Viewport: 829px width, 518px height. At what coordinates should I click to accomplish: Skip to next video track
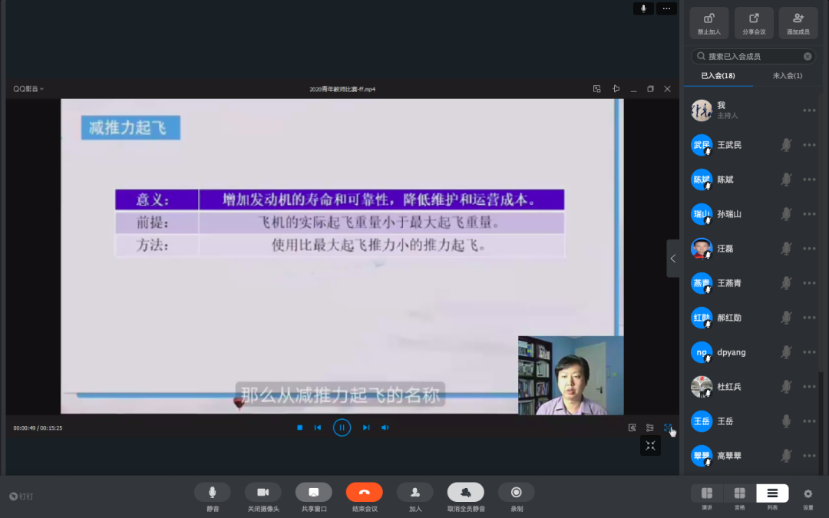366,427
